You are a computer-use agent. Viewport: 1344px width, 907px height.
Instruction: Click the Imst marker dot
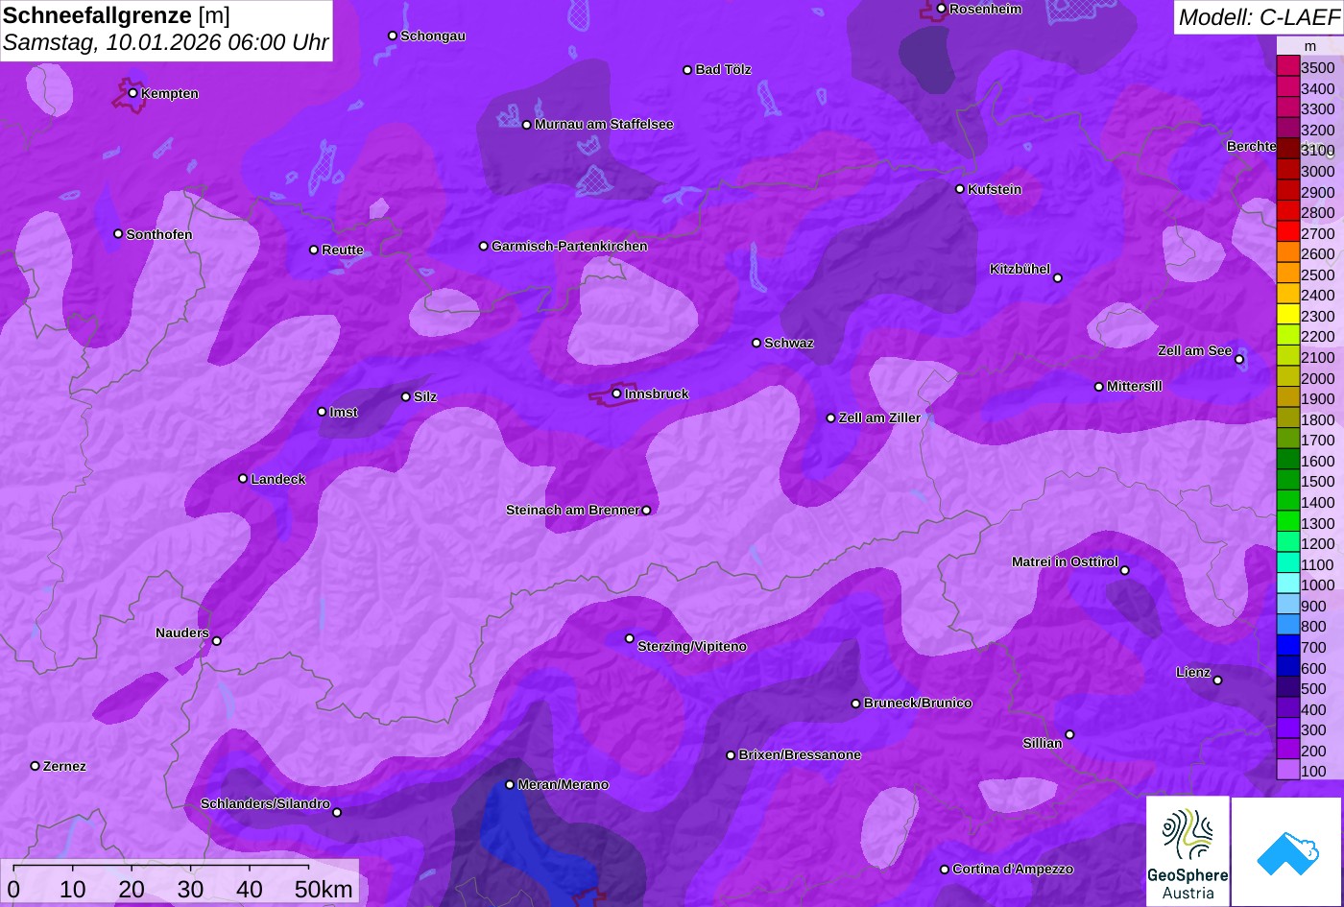coord(322,412)
